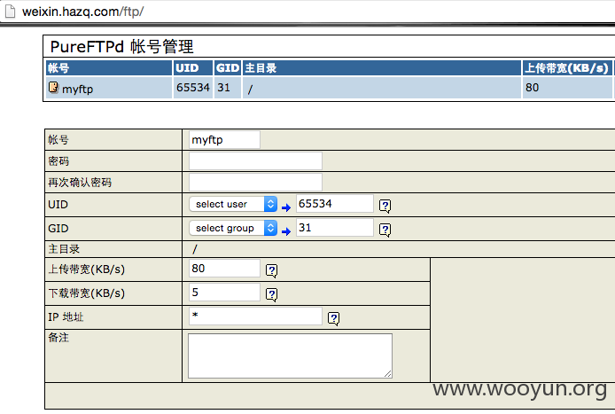
Task: Click blue arrow next to select user
Action: pos(286,207)
